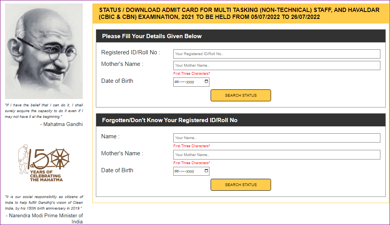The width and height of the screenshot is (390, 225).
Task: Select year segment of first date field
Action: point(190,82)
